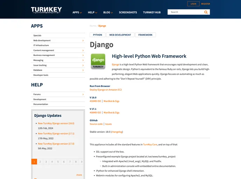Screen dimensions: 241x179
Task: Open Manifest & Sigs for V 17.1
Action: 111,113
